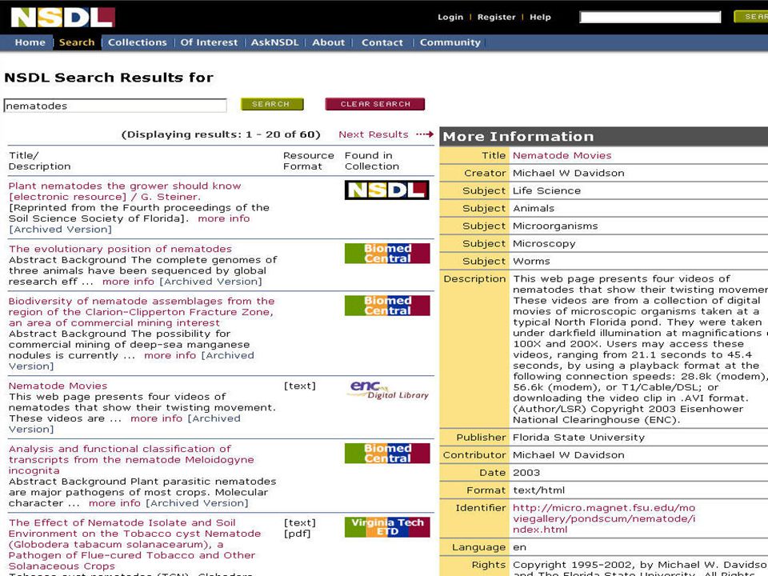Viewport: 768px width, 576px height.
Task: Click more info for Biodiversity result
Action: 170,355
